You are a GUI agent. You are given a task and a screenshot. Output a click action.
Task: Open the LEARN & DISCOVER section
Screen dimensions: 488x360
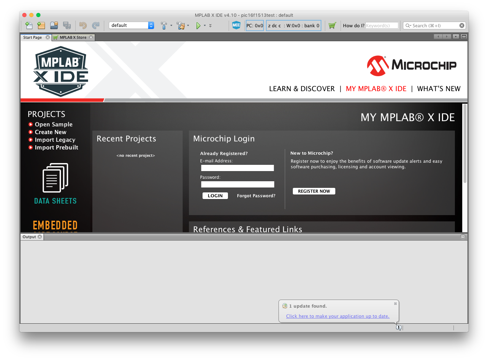[x=302, y=89]
